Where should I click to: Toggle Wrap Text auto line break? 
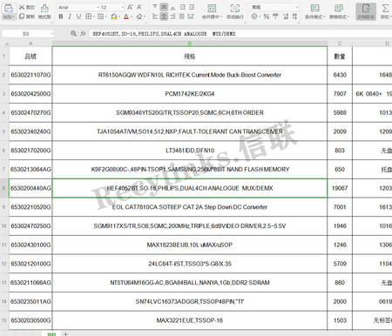(235, 11)
